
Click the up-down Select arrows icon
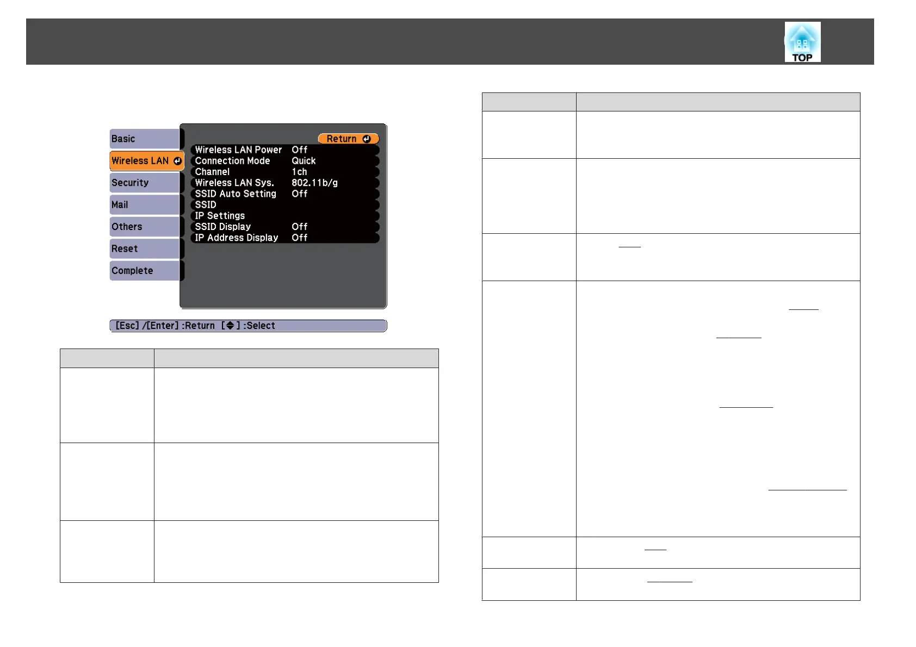tap(230, 326)
